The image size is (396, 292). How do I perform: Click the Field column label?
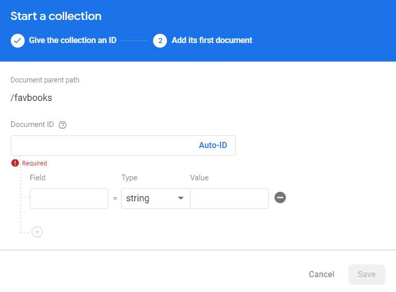pos(37,178)
